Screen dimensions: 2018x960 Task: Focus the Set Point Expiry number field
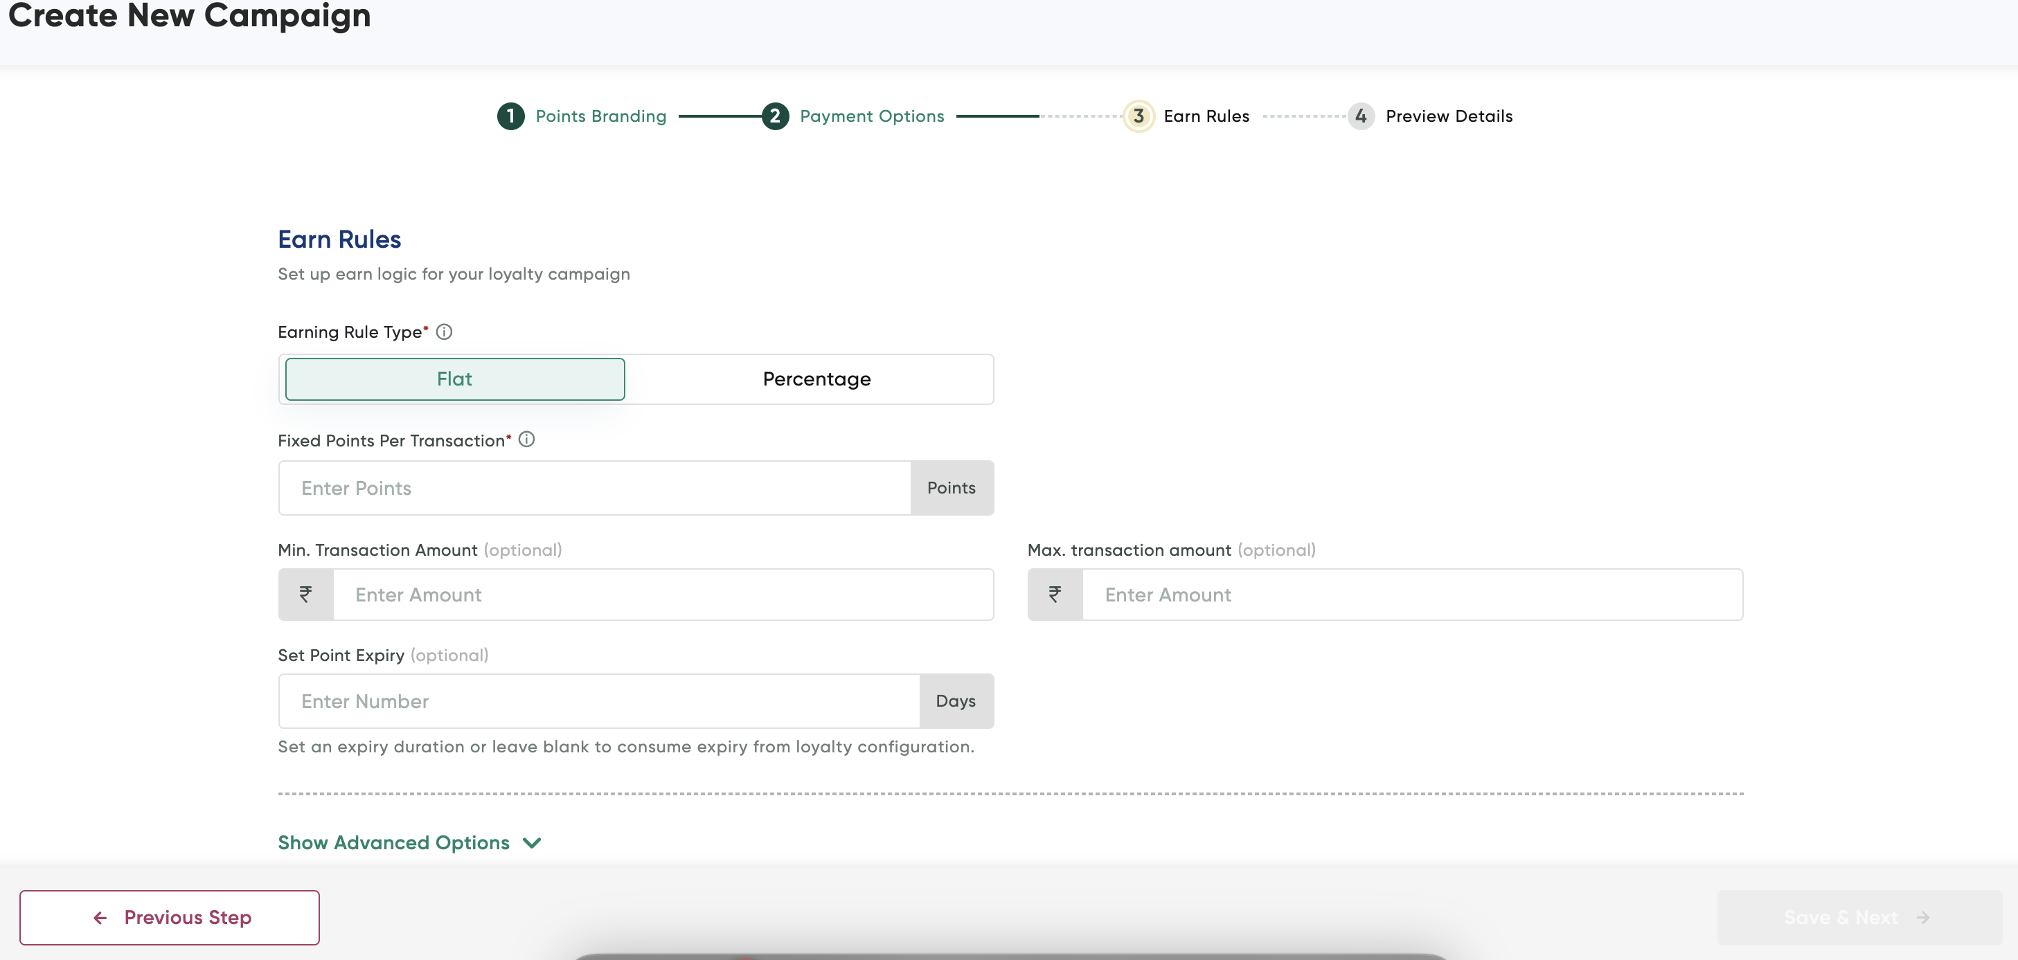(x=599, y=701)
